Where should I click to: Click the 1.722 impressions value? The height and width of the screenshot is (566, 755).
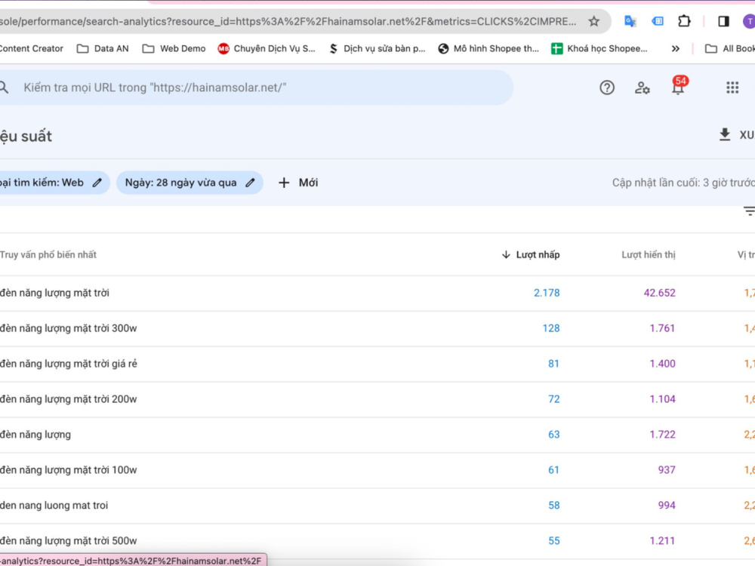click(x=662, y=435)
